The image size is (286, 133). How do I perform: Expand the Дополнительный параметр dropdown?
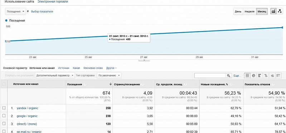point(55,75)
